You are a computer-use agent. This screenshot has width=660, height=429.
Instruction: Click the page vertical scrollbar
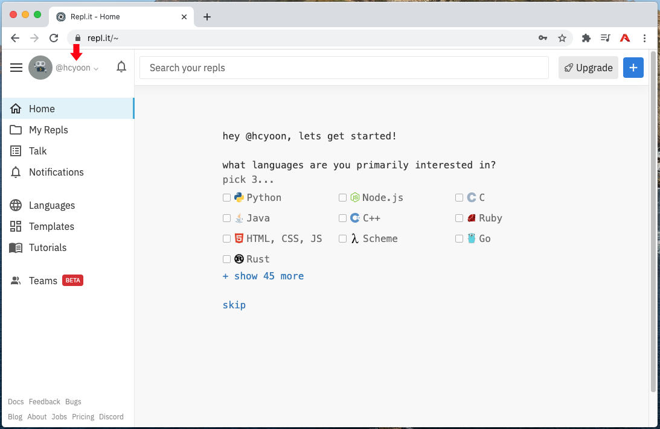pos(653,221)
